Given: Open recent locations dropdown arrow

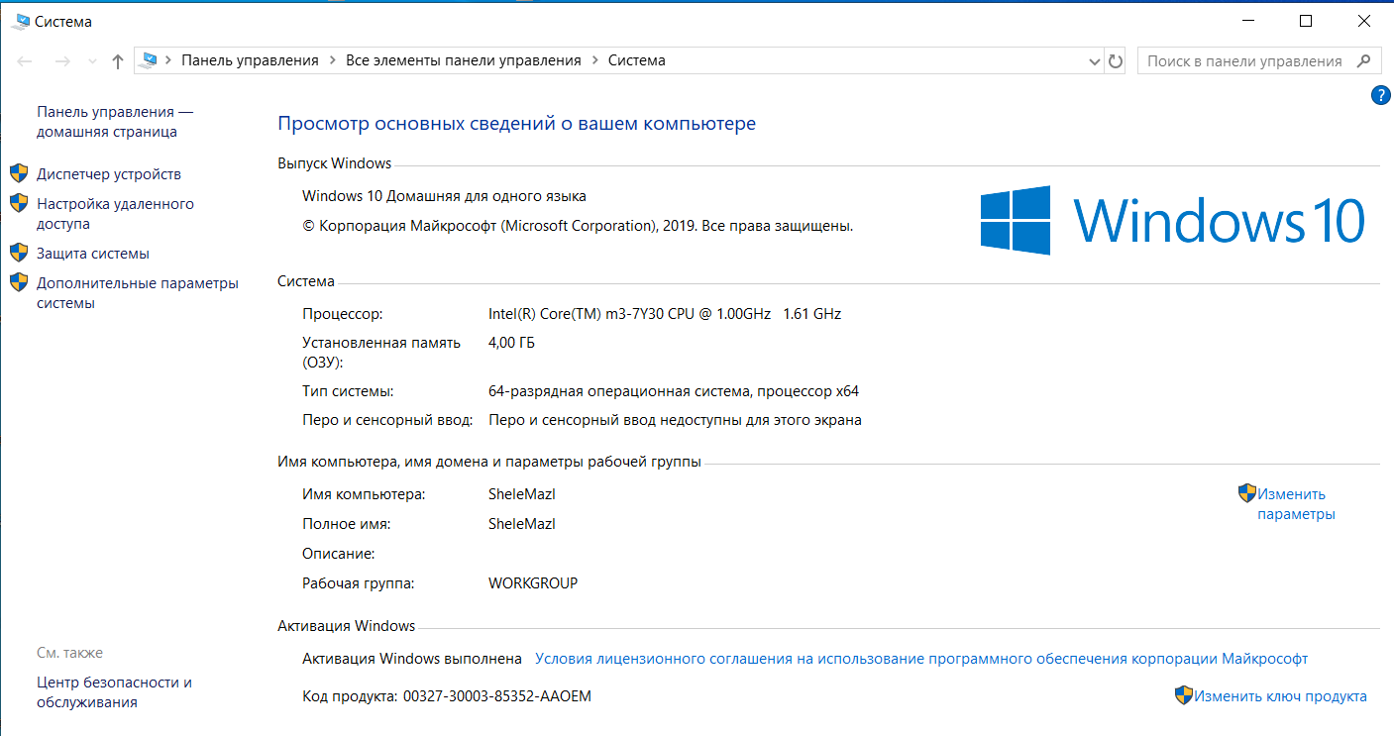Looking at the screenshot, I should coord(92,61).
